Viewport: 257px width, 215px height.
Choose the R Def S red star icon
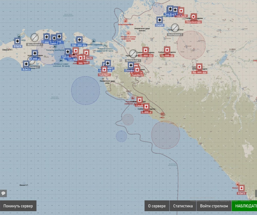coord(241,188)
